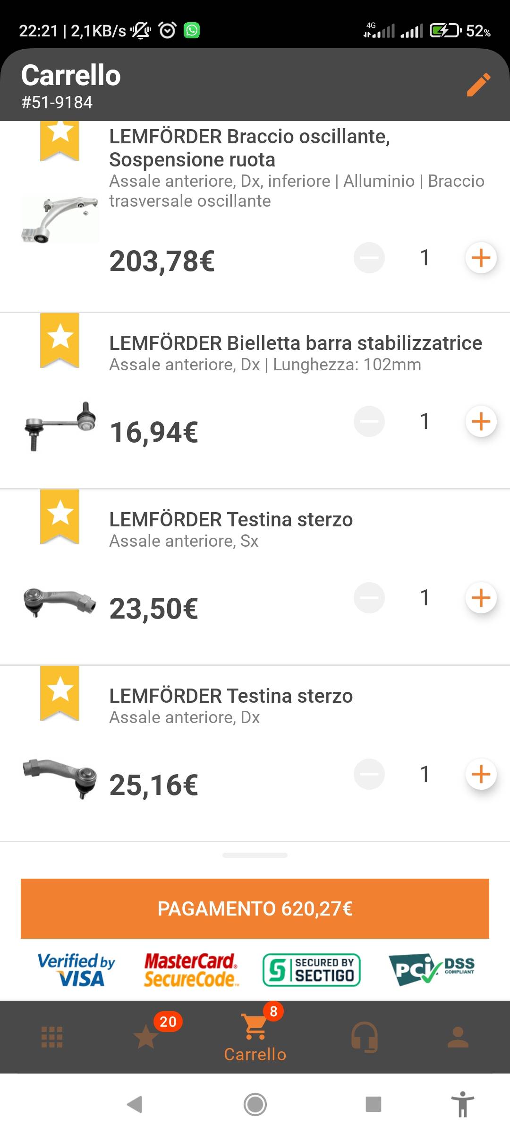The height and width of the screenshot is (1135, 510).
Task: Tap the orange pencil edit icon
Action: click(x=478, y=85)
